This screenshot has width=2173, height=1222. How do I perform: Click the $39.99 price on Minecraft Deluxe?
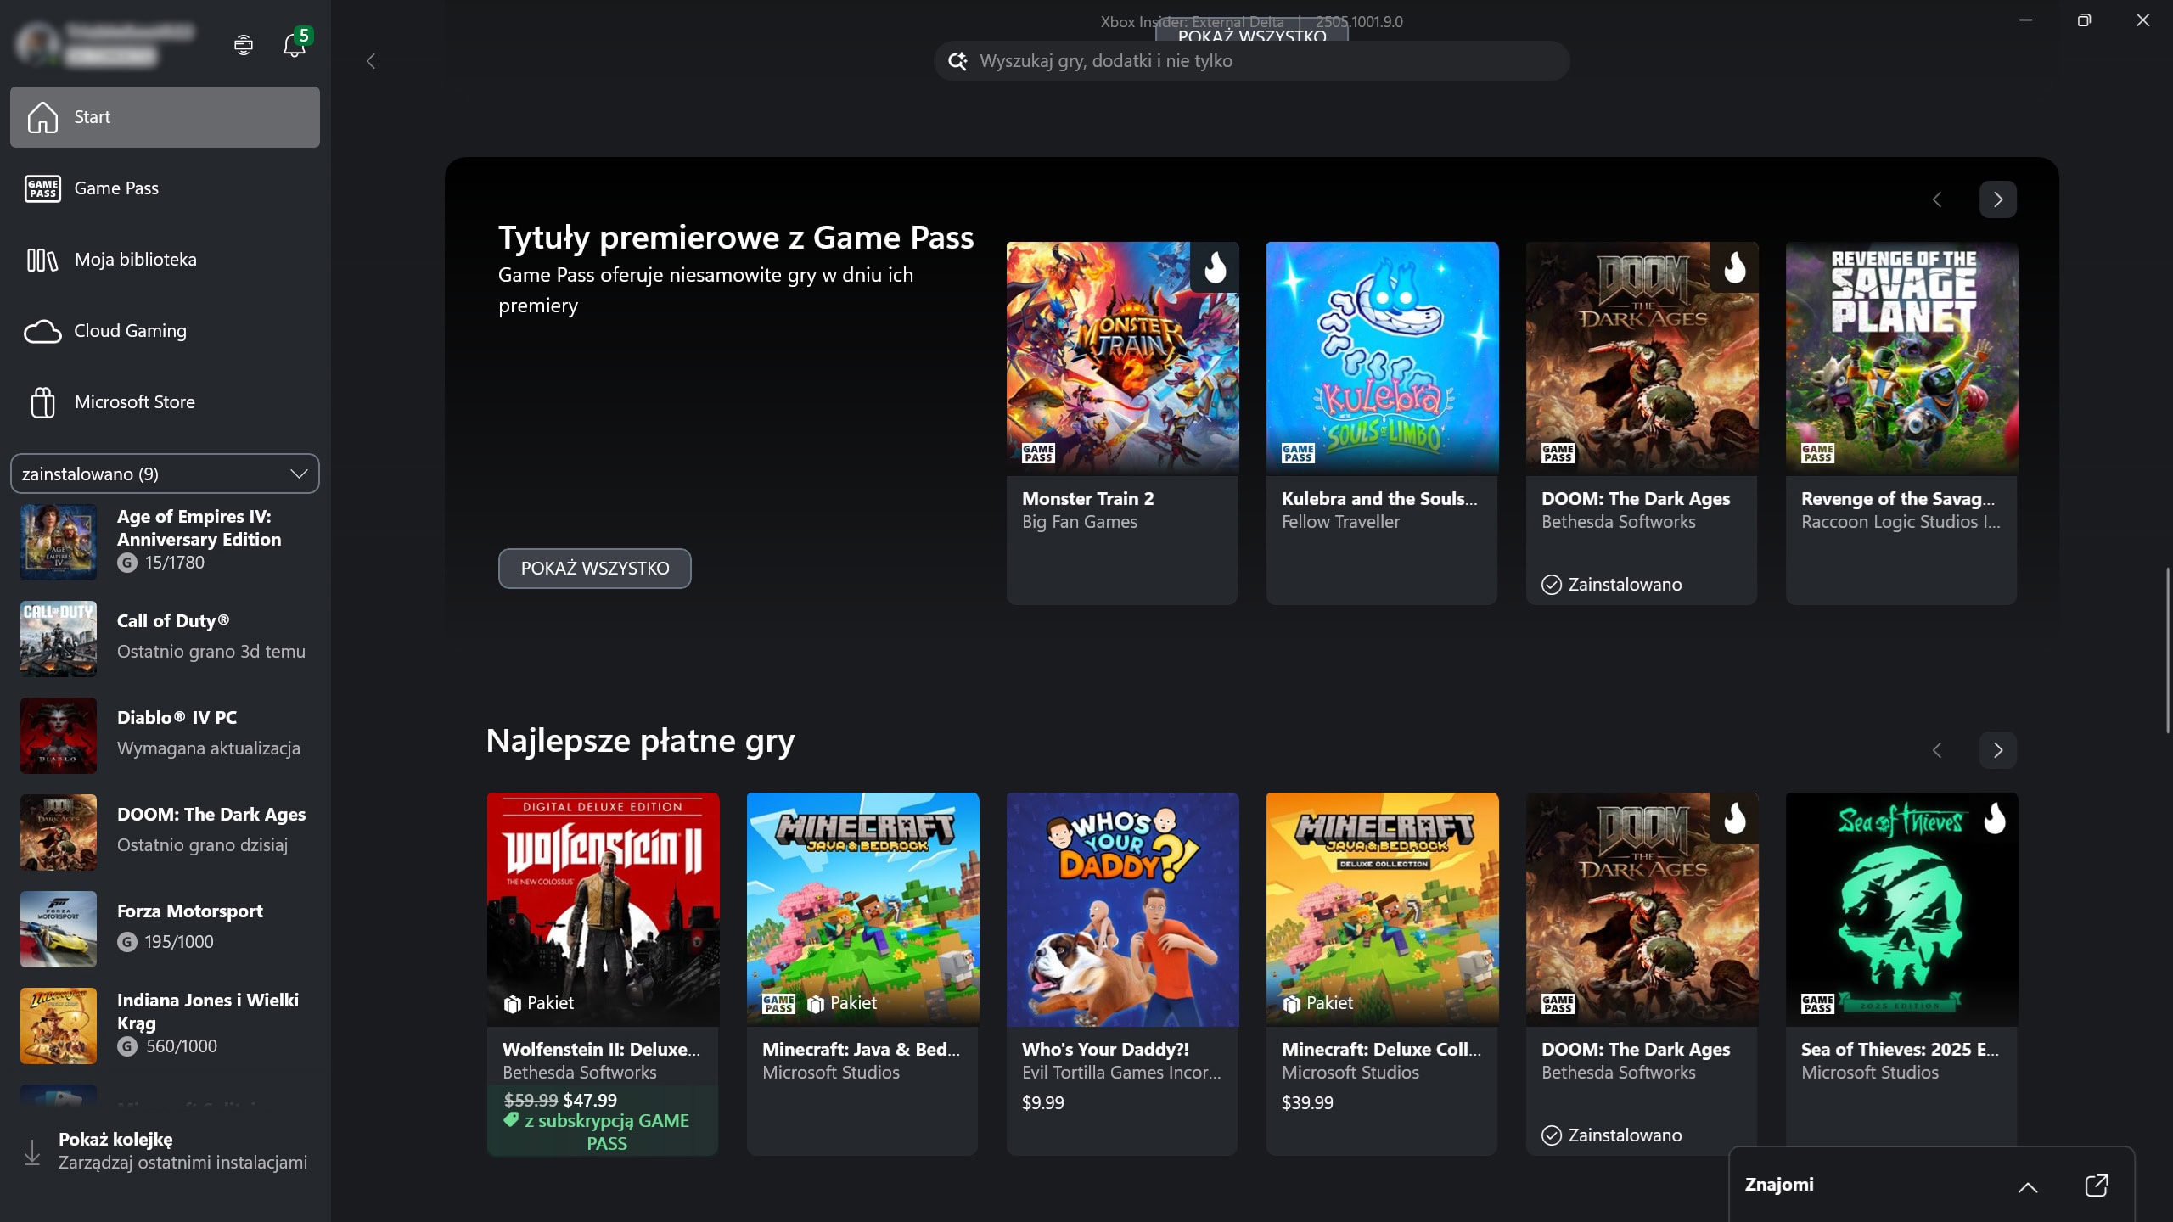(1307, 1103)
